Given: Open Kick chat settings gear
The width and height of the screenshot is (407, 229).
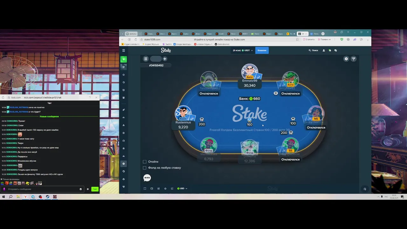Looking at the screenshot, I should (88, 189).
